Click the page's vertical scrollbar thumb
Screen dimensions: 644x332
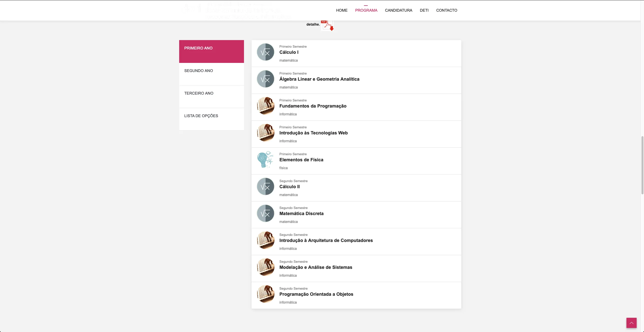tap(642, 165)
